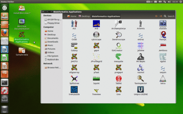Select the gap4 icon
183x114 pixels.
96,46
